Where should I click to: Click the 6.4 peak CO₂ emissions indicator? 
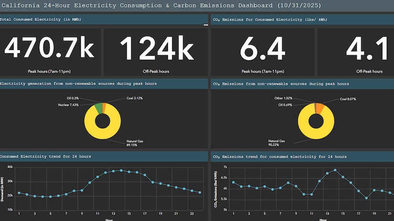pyautogui.click(x=262, y=48)
